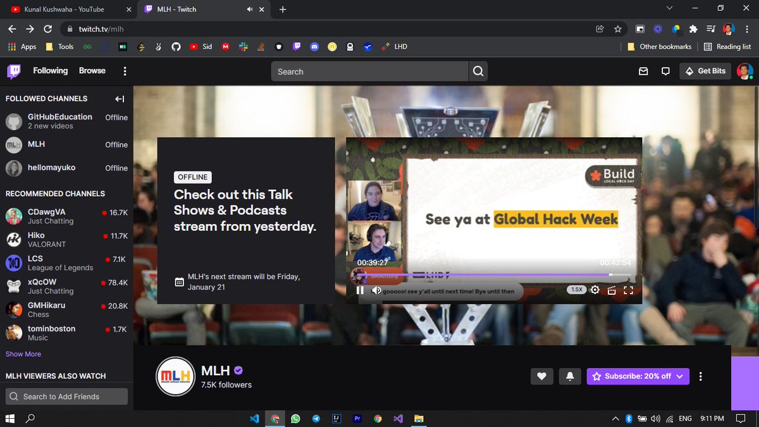Open channel options via three-dot menu near Subscribe
The image size is (759, 427).
(x=700, y=376)
